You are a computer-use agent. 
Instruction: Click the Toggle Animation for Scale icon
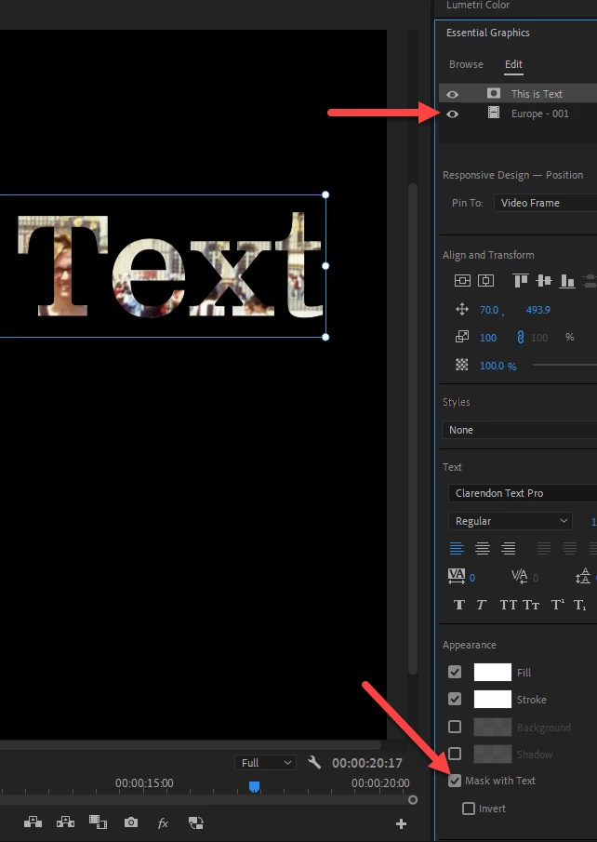coord(462,337)
